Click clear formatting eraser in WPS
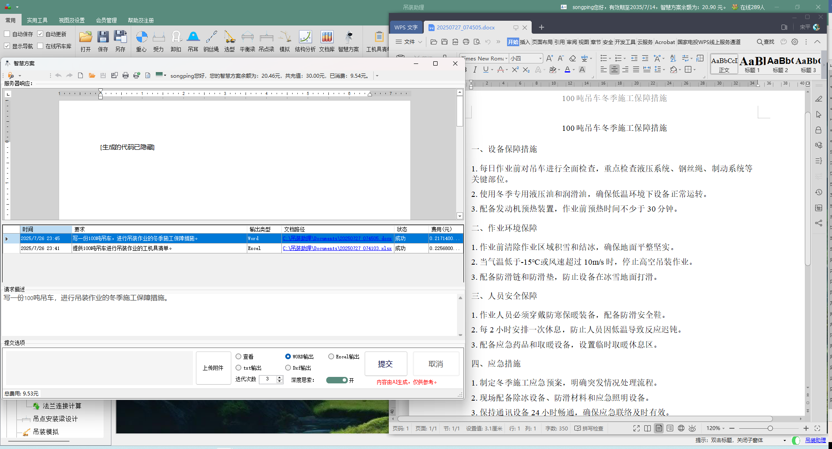 click(x=572, y=58)
